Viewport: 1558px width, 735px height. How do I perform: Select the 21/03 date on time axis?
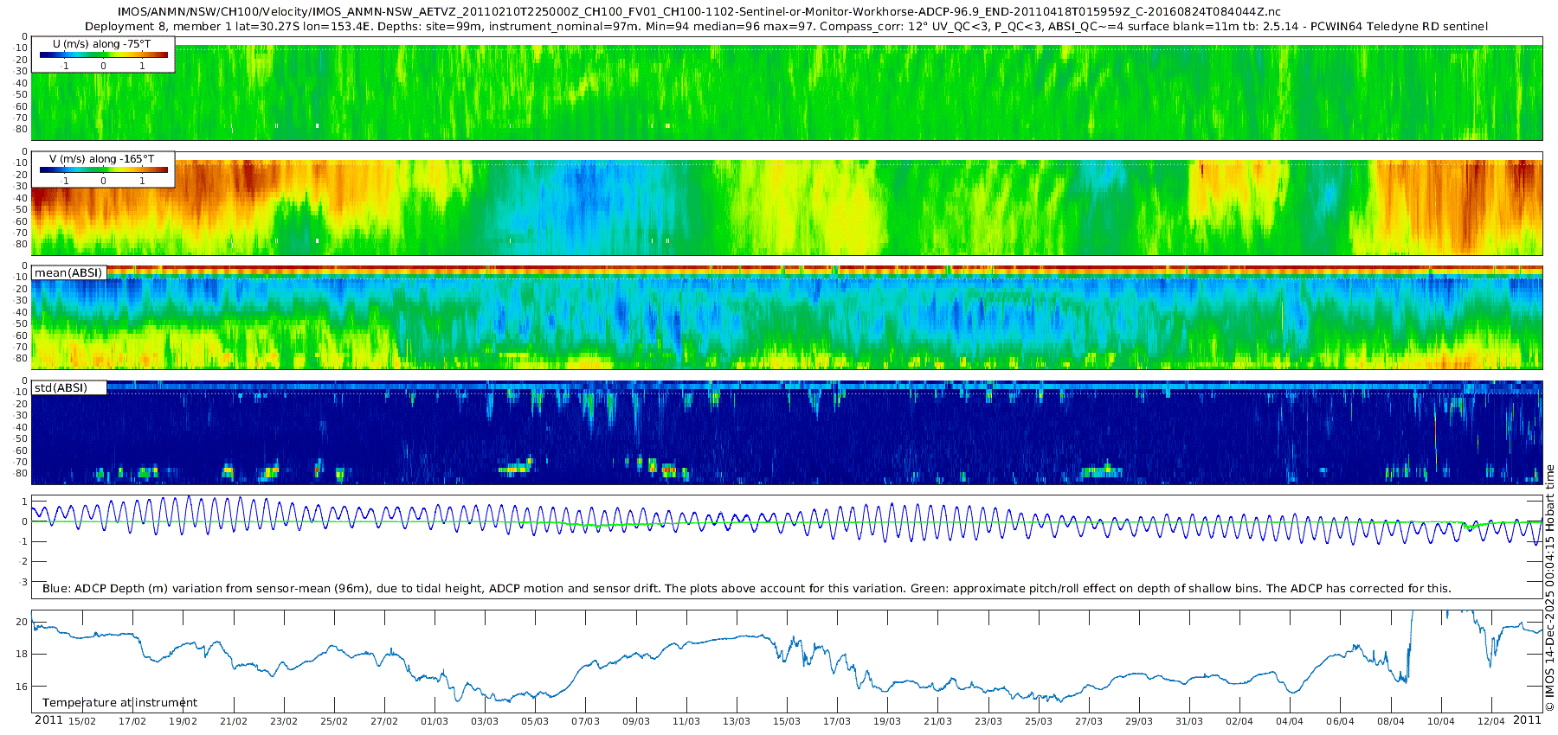point(937,721)
